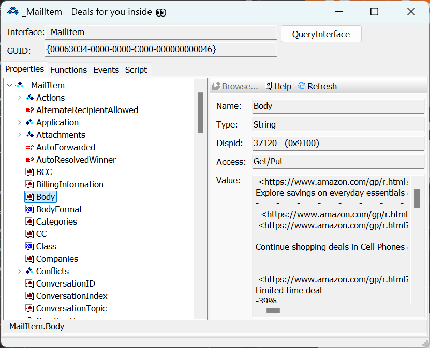Image resolution: width=430 pixels, height=348 pixels.
Task: Click the Conflicts object icon
Action: [29, 271]
